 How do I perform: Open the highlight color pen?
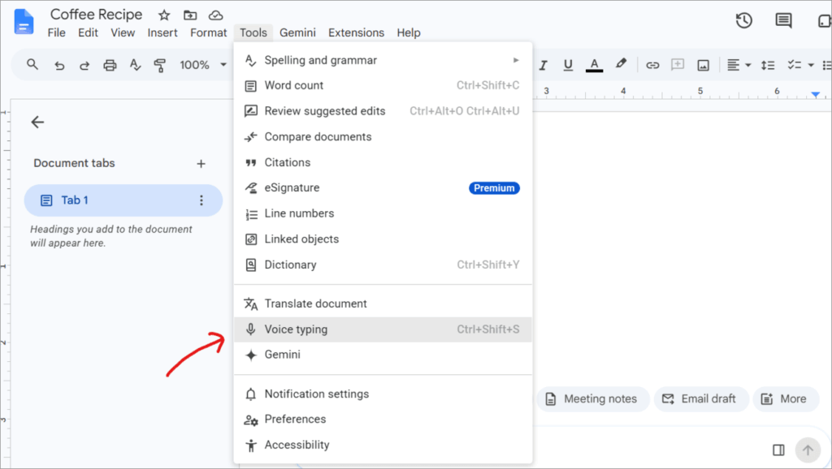[x=620, y=64]
